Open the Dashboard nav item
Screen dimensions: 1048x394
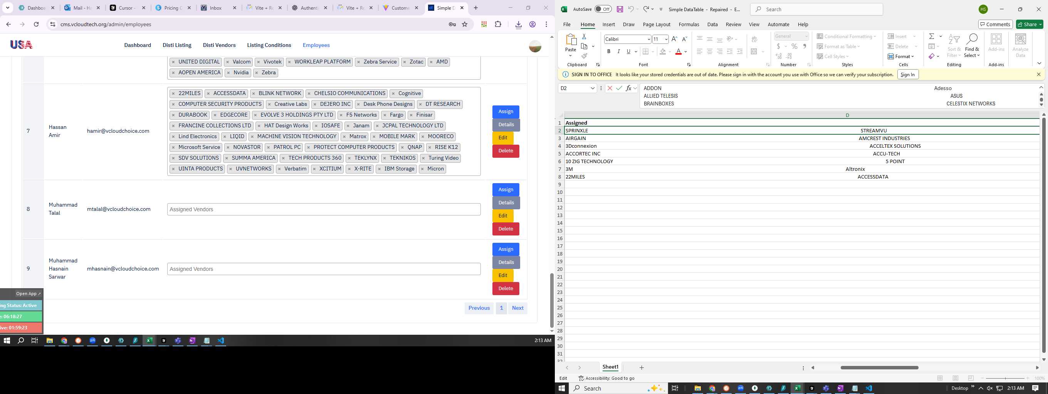pos(138,45)
